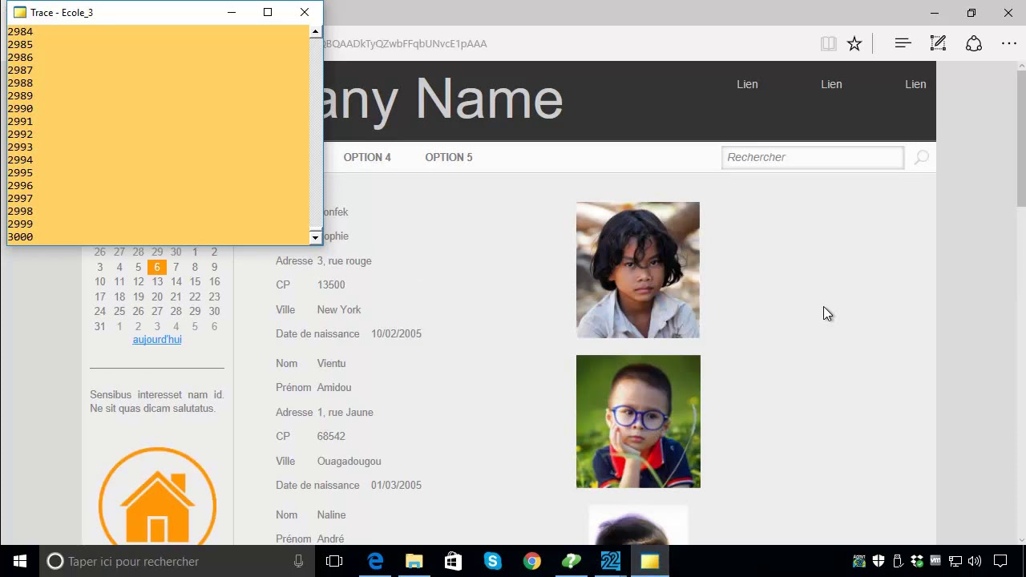The image size is (1026, 577).
Task: Click the address 3, rue rouge
Action: 344,260
